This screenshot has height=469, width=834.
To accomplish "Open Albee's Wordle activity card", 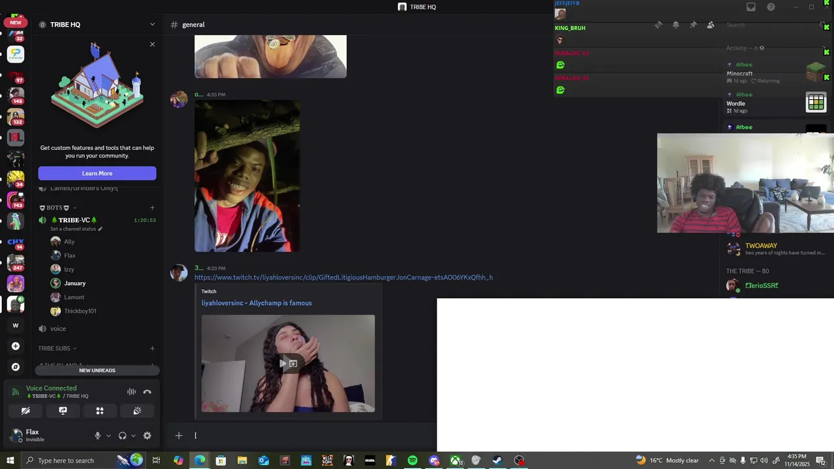I will 776,103.
